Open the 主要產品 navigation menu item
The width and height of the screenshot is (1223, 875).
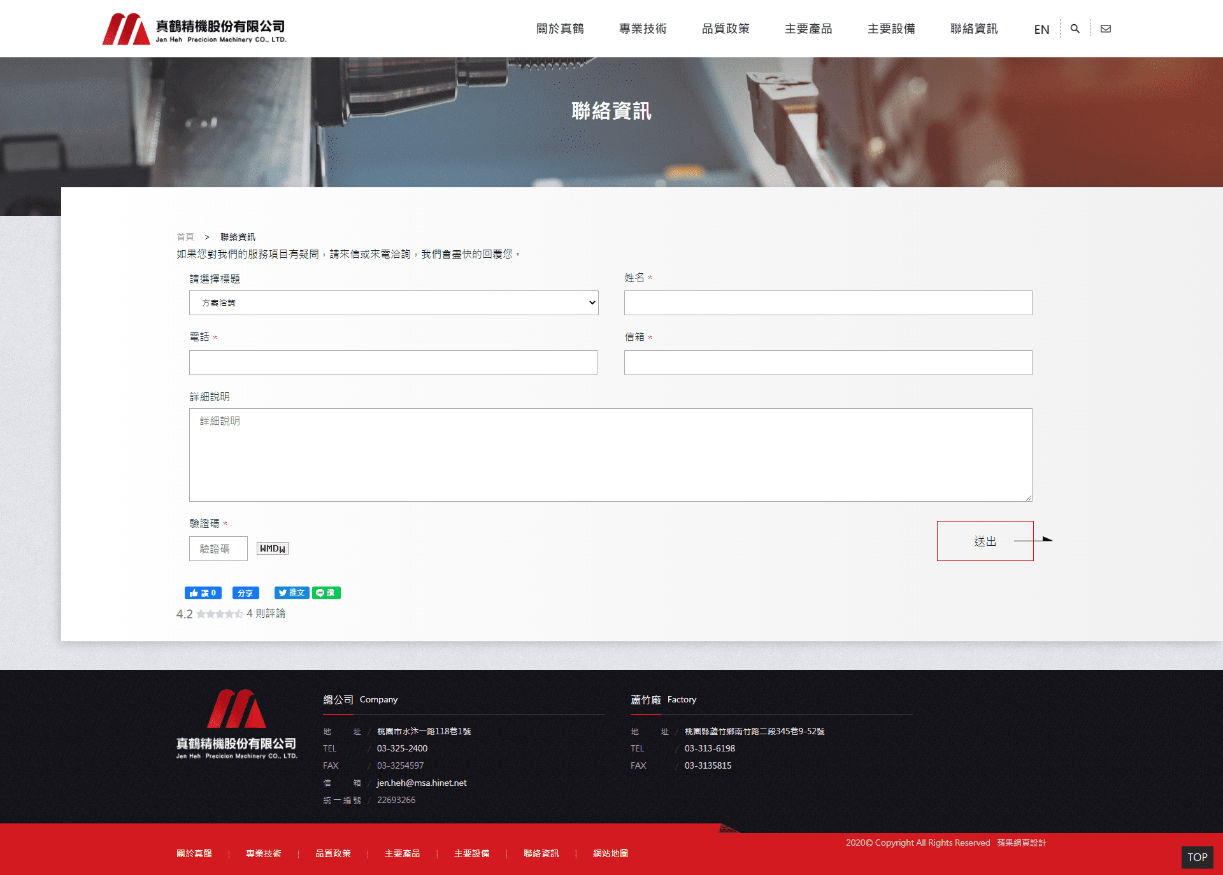pos(808,29)
